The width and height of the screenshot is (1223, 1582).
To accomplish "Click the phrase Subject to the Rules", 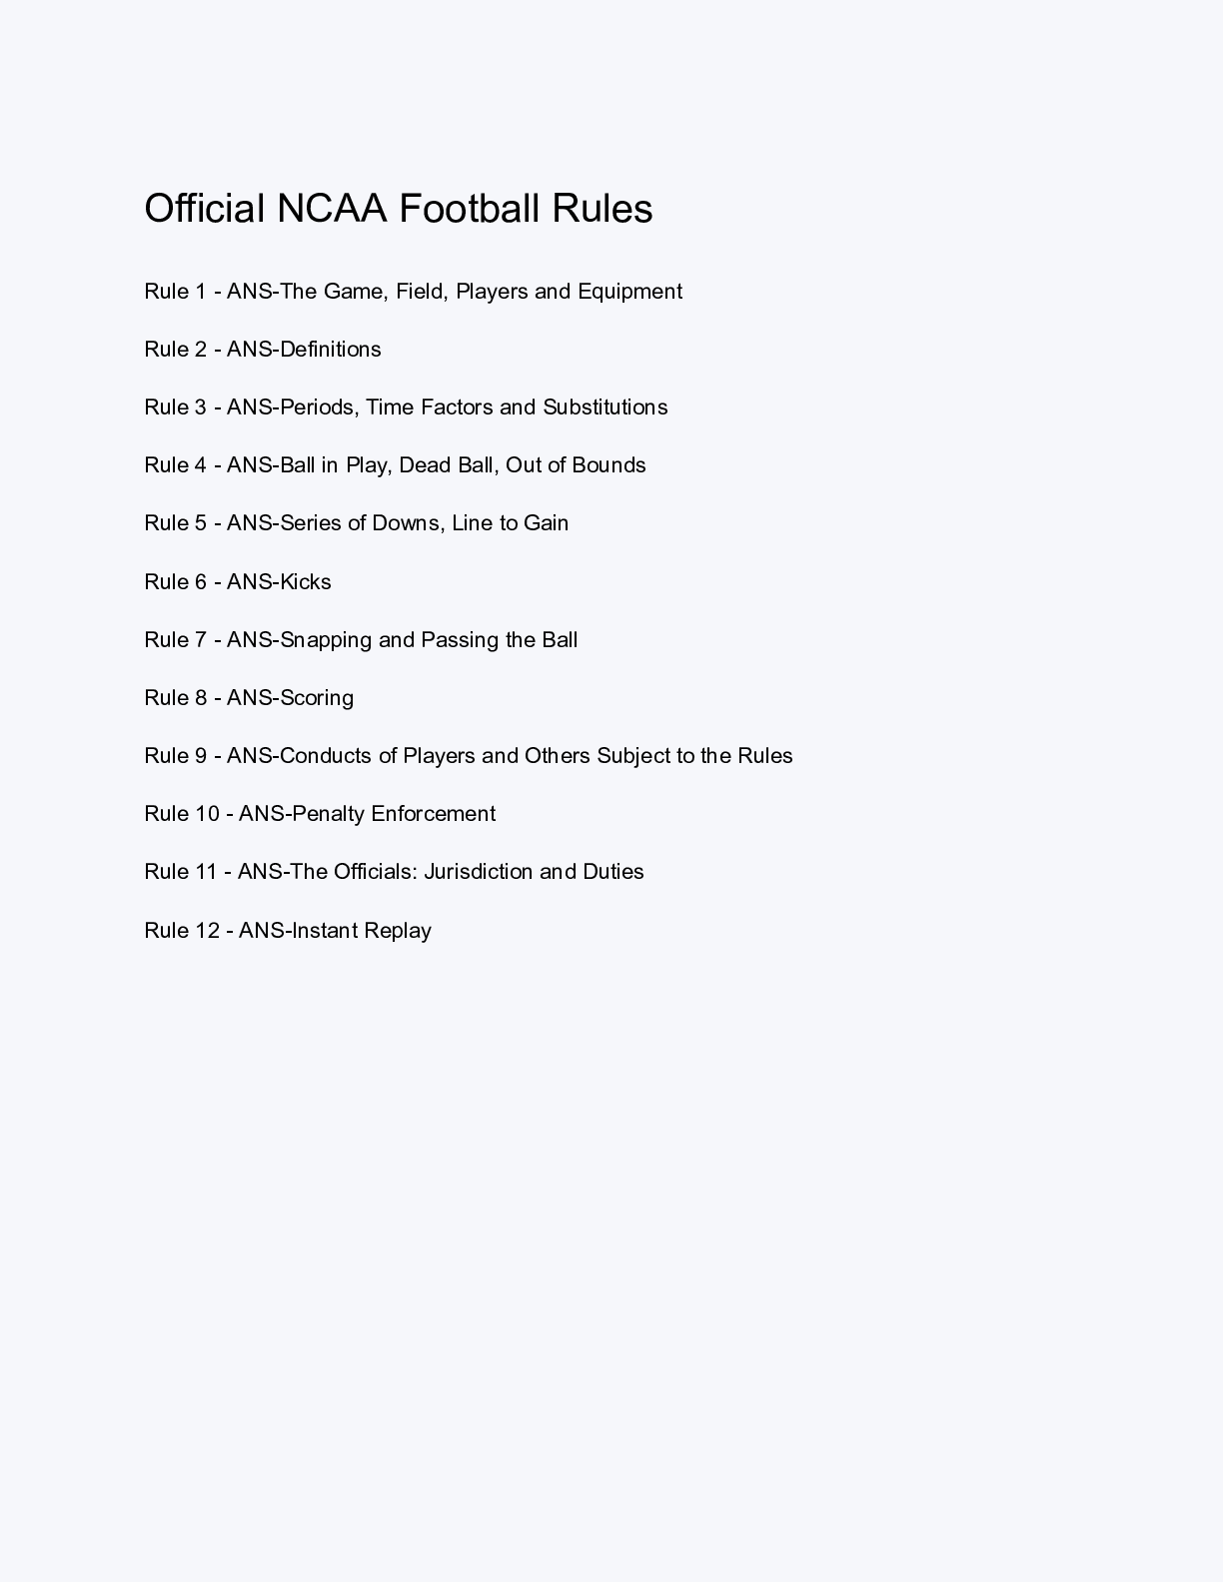I will (x=694, y=756).
